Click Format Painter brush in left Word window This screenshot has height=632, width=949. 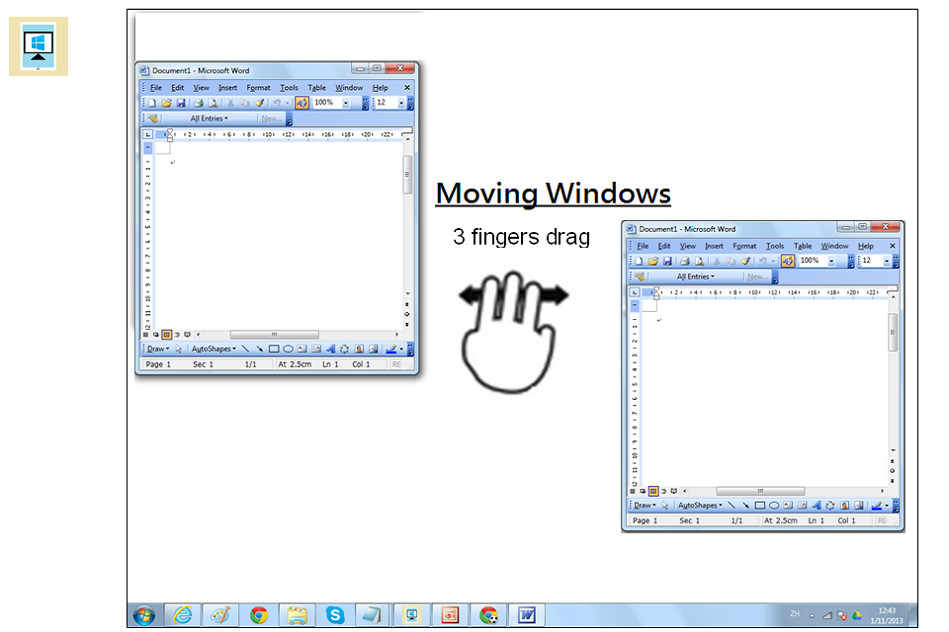point(260,104)
